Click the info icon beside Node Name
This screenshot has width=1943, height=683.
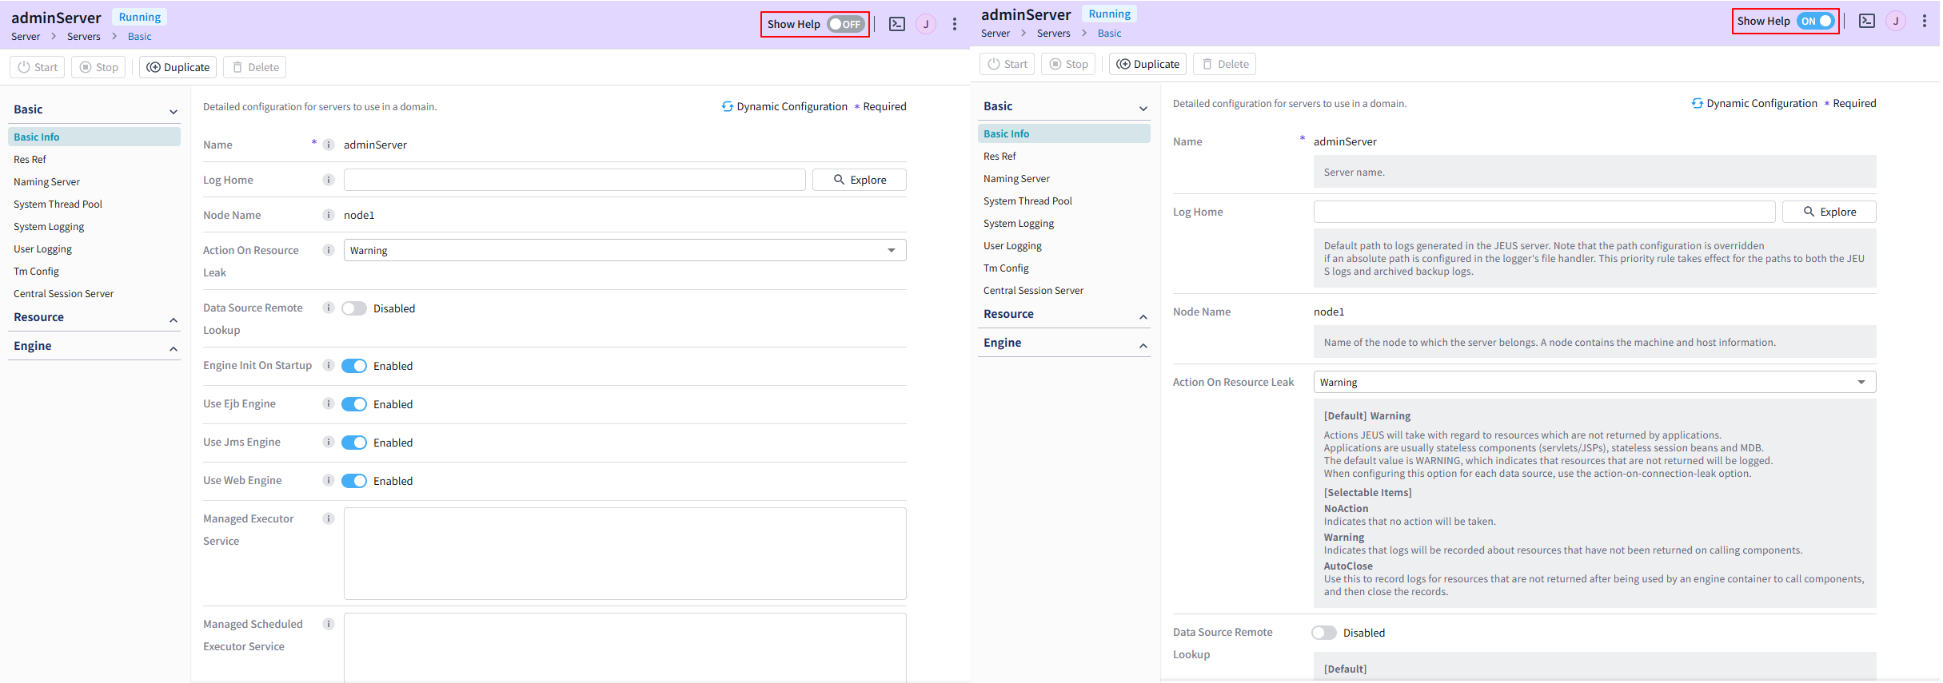tap(328, 215)
